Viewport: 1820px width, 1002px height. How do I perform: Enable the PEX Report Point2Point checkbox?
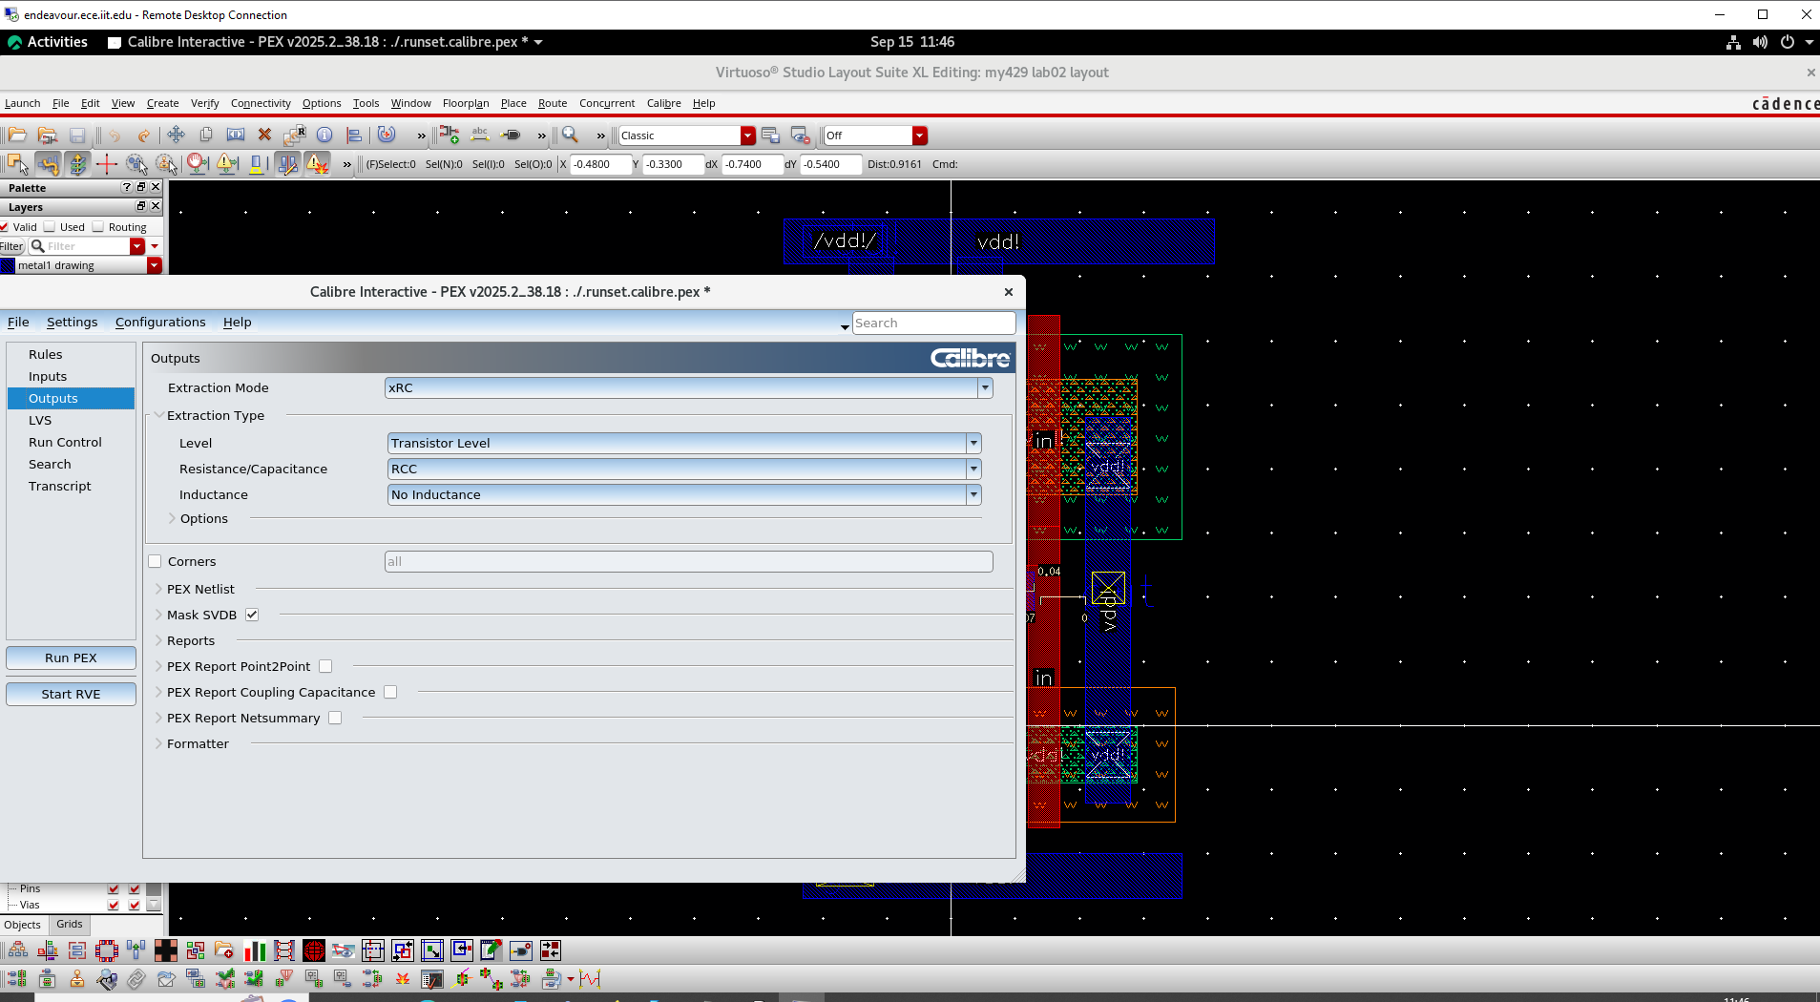tap(325, 666)
